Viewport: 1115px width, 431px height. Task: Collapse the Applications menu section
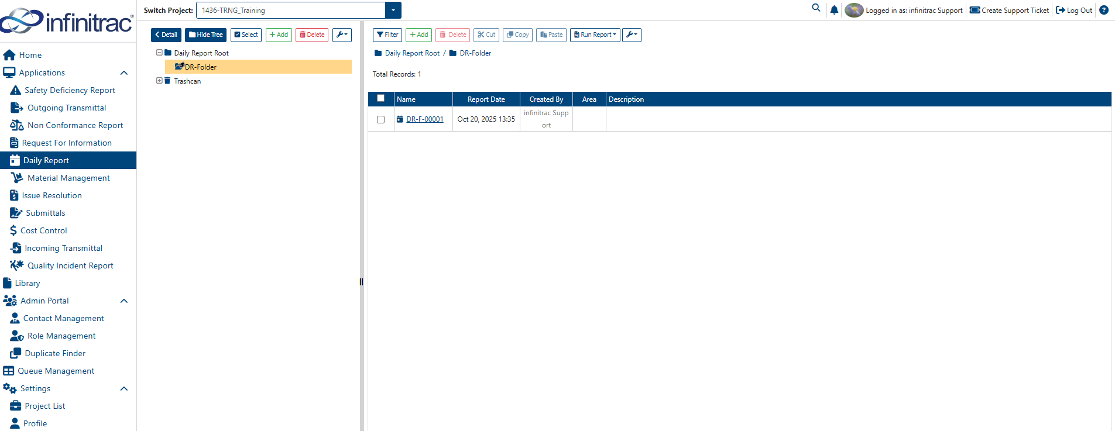124,73
